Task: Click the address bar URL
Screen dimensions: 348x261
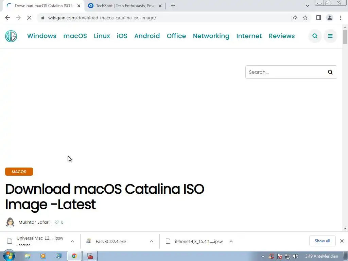Action: pyautogui.click(x=102, y=18)
